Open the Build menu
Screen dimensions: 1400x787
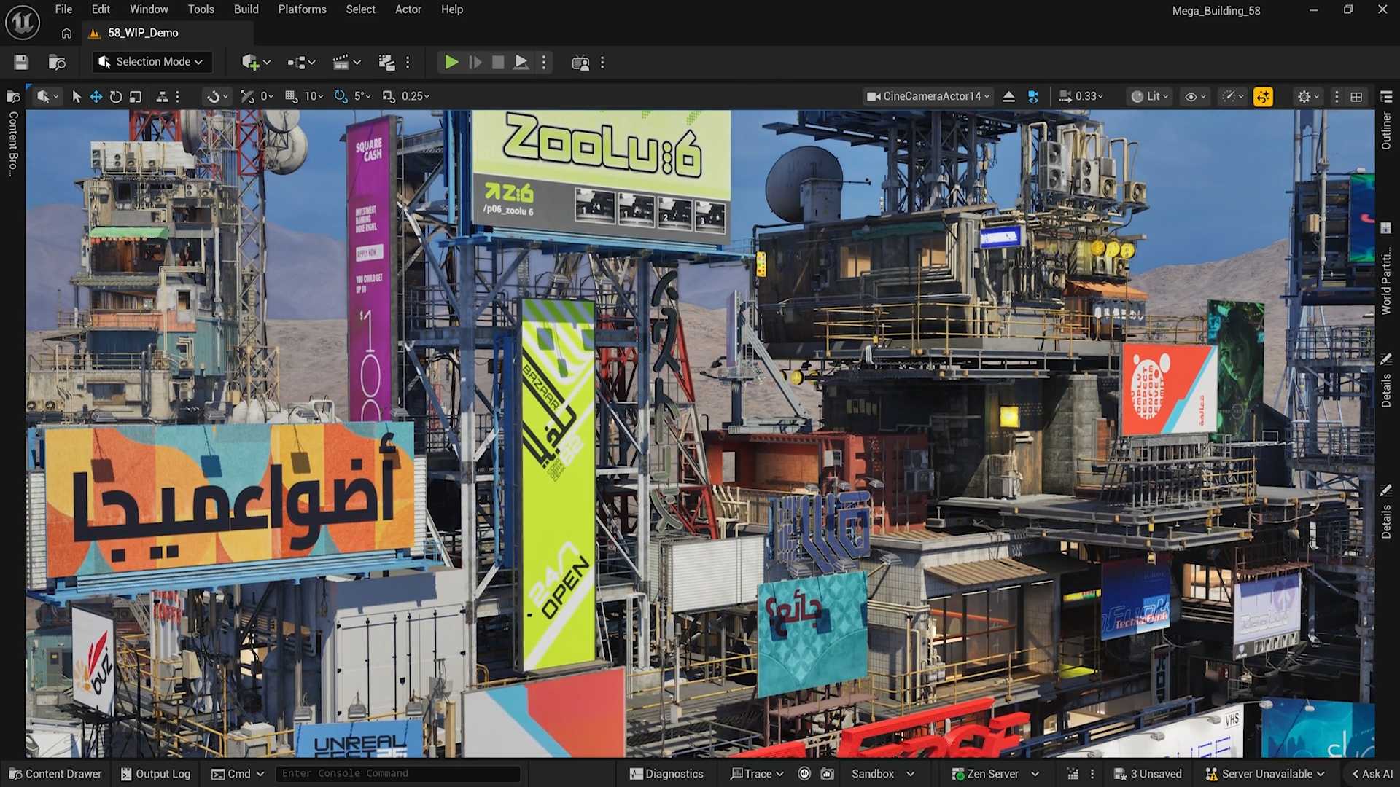click(246, 9)
